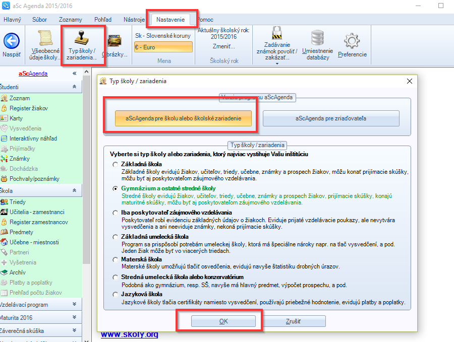Open Interaktívny náhľad icon

pyautogui.click(x=4, y=139)
